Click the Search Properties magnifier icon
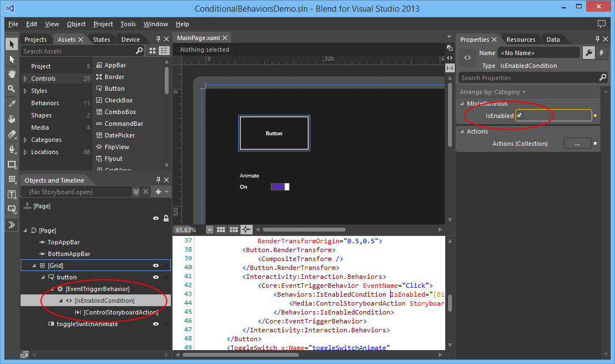Image resolution: width=615 pixels, height=364 pixels. click(x=603, y=78)
